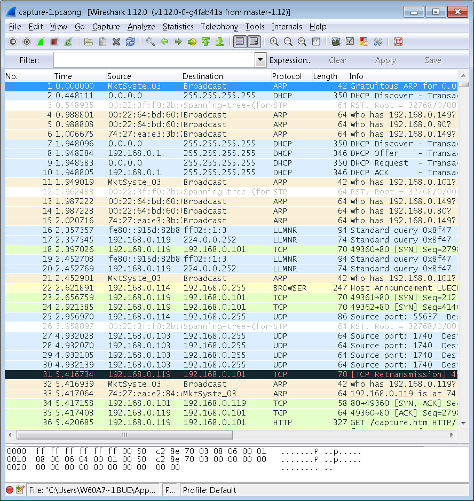Image resolution: width=474 pixels, height=501 pixels.
Task: Toggle auto scroll during live capture
Action: 254,42
